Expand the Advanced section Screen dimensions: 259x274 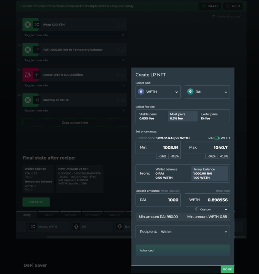(183, 250)
